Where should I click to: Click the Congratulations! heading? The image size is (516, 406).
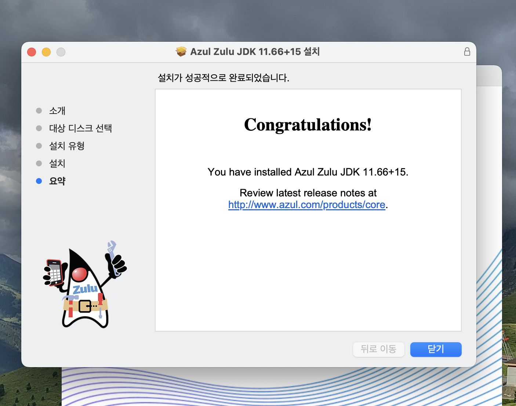click(x=308, y=125)
